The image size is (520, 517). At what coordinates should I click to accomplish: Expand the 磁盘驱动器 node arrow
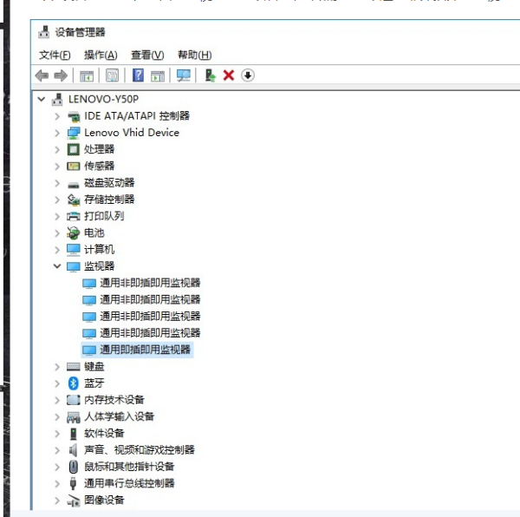(x=57, y=183)
